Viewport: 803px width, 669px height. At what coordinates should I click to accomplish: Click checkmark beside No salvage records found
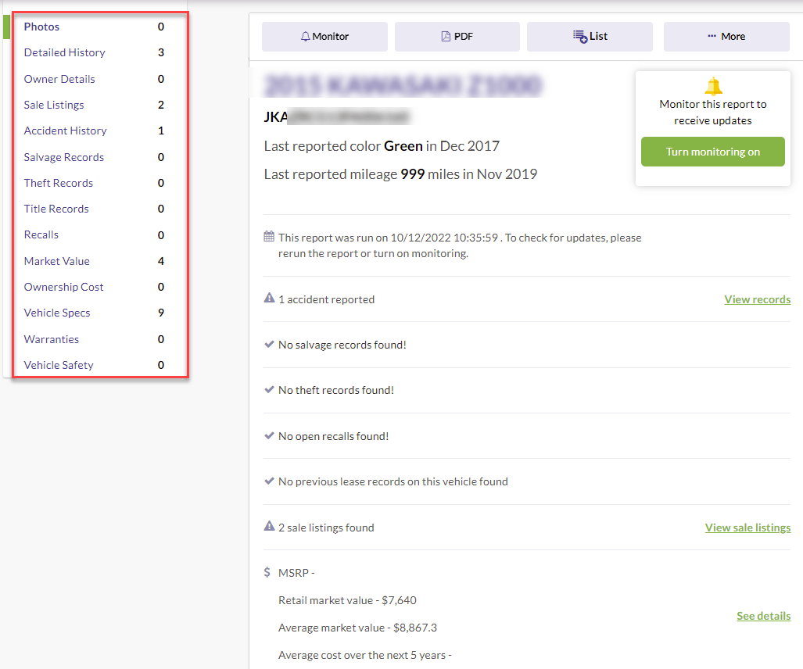[269, 345]
